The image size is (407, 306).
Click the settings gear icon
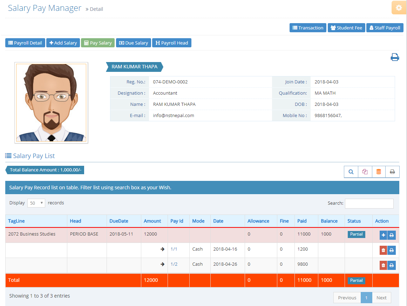pos(399,8)
